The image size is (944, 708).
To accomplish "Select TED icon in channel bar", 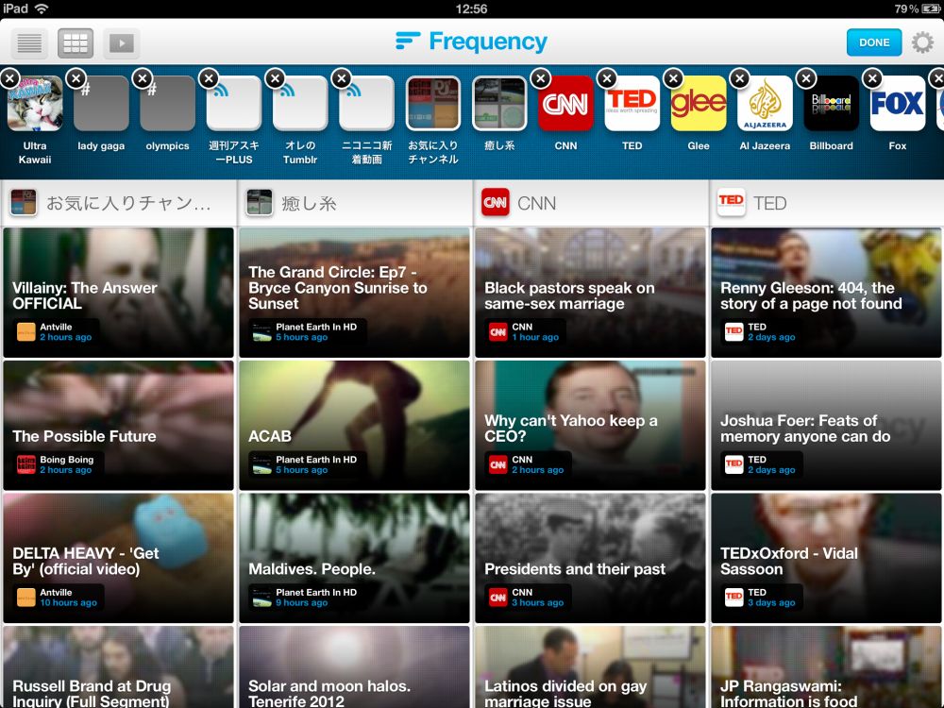I will [632, 104].
